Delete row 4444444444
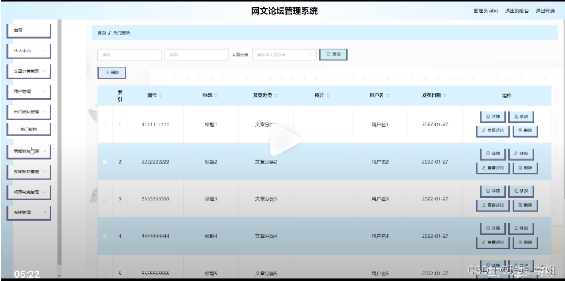The width and height of the screenshot is (565, 281). [525, 242]
